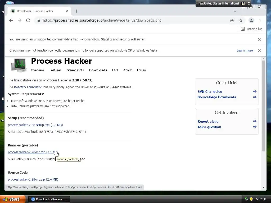271x203 pixels.
Task: Click the Process Hacker monitor logo
Action: (x=19, y=65)
